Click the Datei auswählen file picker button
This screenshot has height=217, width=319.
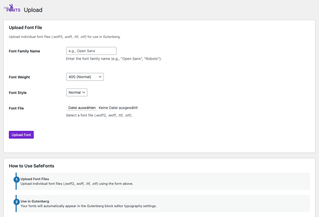(x=82, y=107)
